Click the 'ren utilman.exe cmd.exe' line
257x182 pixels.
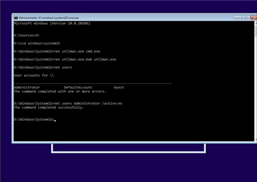(57, 51)
